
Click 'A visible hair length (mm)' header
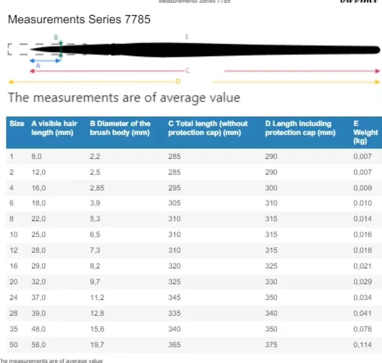tap(54, 128)
